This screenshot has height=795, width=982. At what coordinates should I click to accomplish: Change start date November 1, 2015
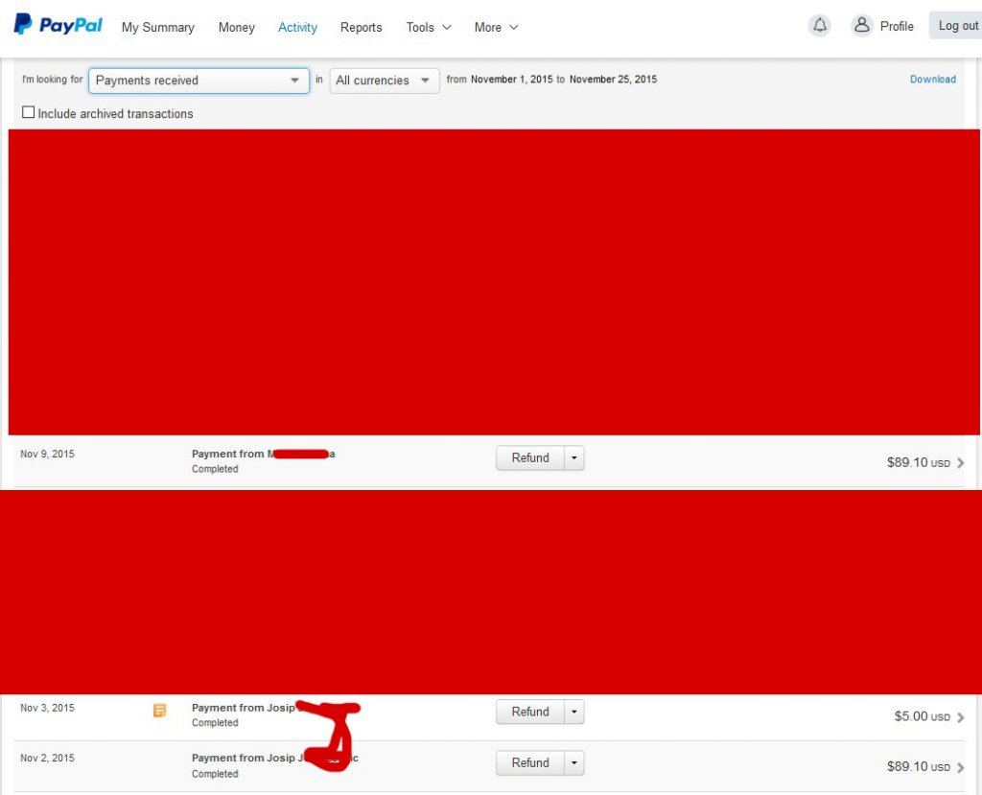pos(512,79)
